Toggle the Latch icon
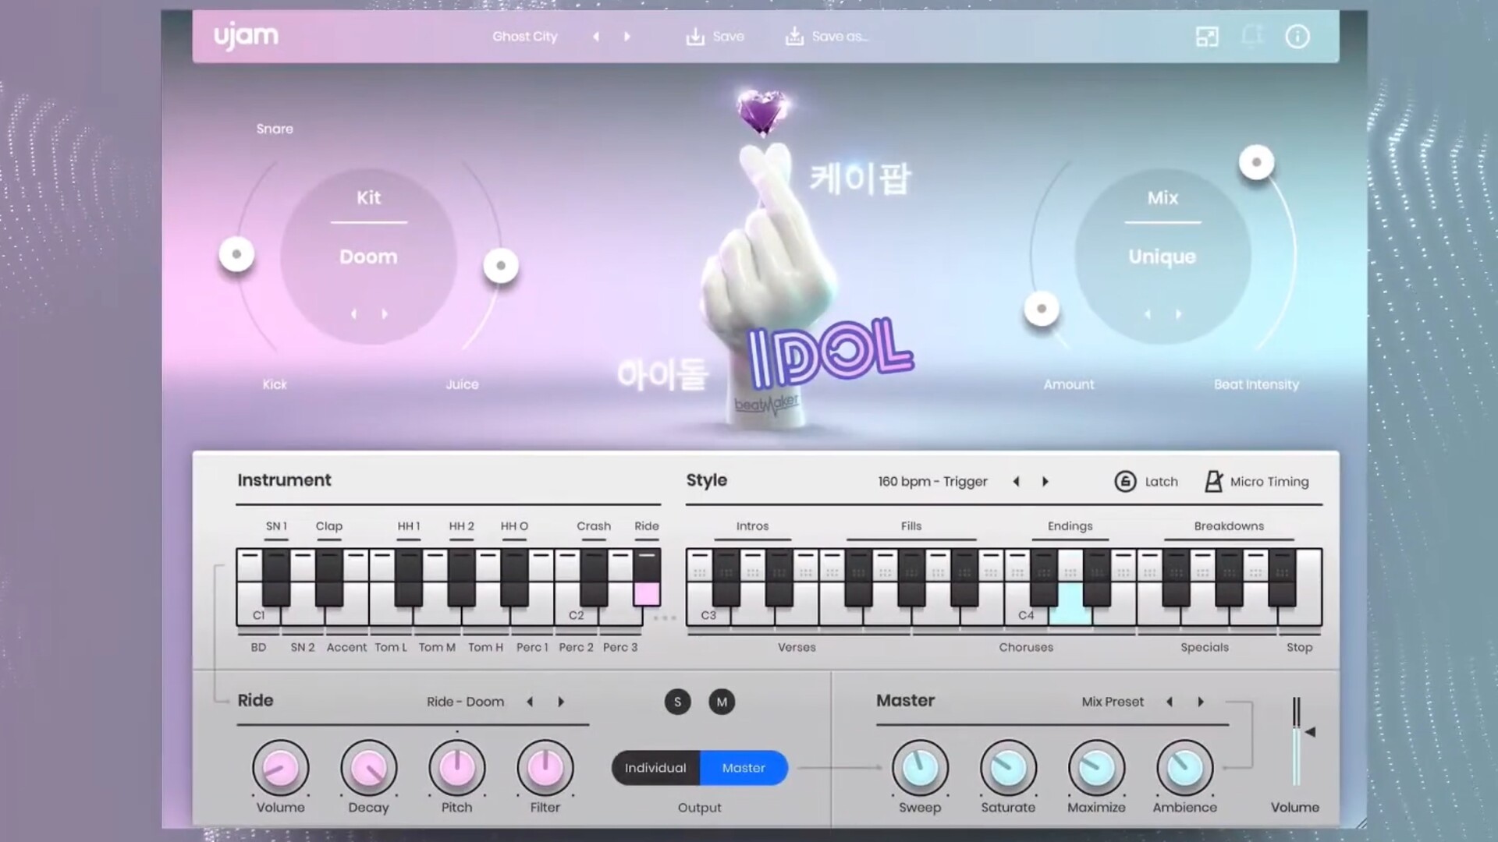1498x842 pixels. pos(1124,482)
